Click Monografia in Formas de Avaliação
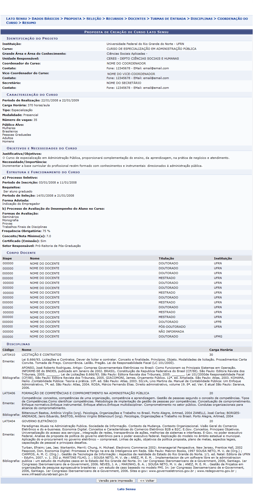The width and height of the screenshot is (254, 494). [10, 220]
